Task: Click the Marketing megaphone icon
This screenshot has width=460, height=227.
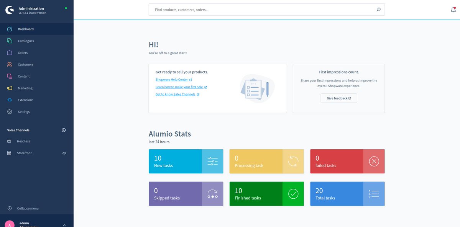Action: (x=10, y=88)
